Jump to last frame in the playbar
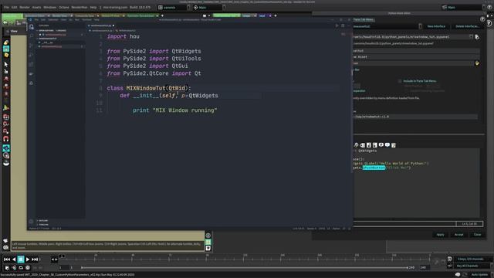494x278 pixels. click(35, 259)
